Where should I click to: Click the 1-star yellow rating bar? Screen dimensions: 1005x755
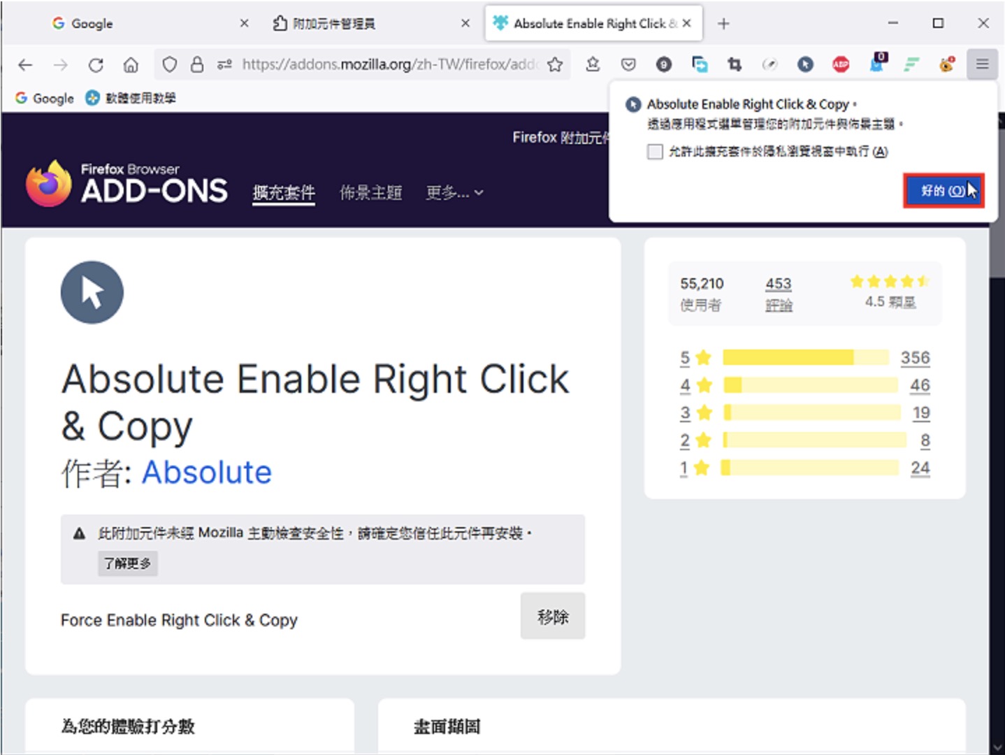pos(810,468)
